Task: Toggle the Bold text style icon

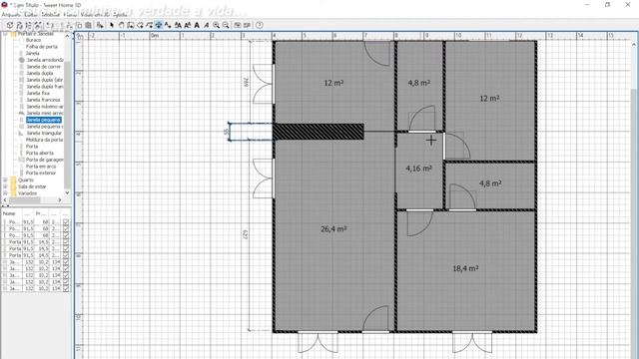Action: pos(197,25)
